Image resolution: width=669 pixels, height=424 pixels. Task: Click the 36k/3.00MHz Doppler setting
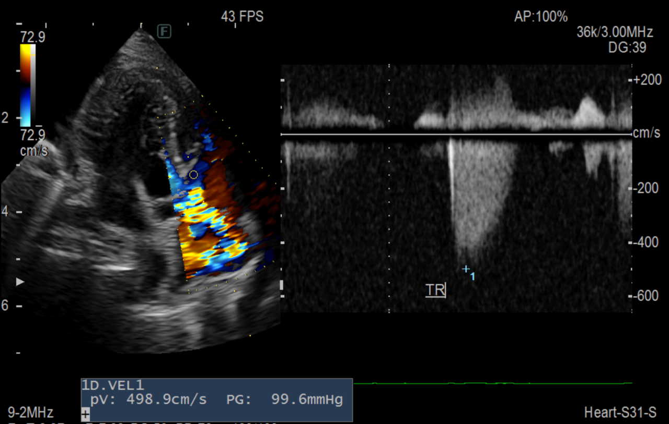[x=615, y=32]
